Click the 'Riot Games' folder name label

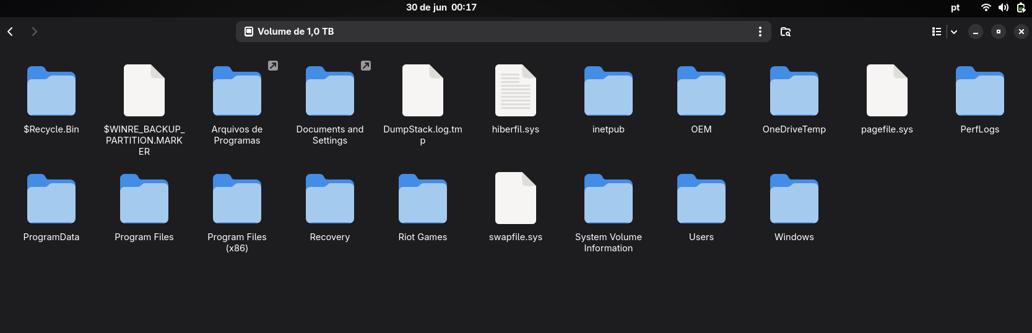pos(423,237)
